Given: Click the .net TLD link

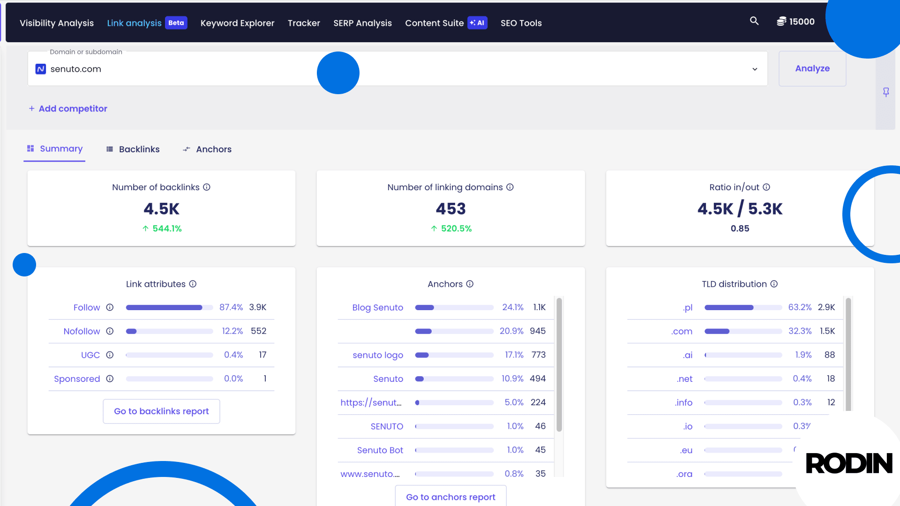Looking at the screenshot, I should click(x=685, y=379).
